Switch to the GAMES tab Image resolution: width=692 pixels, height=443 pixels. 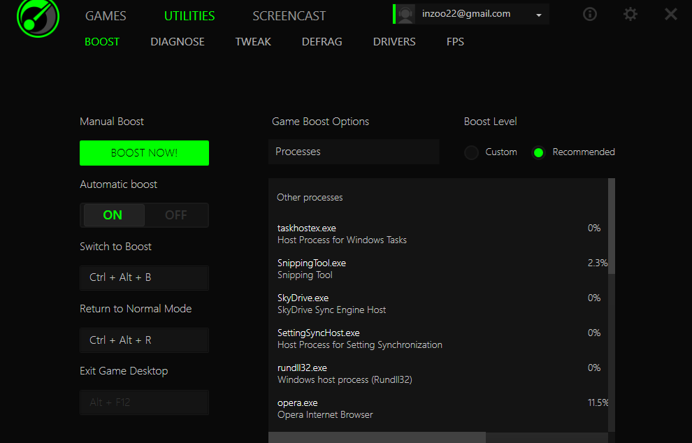coord(106,16)
